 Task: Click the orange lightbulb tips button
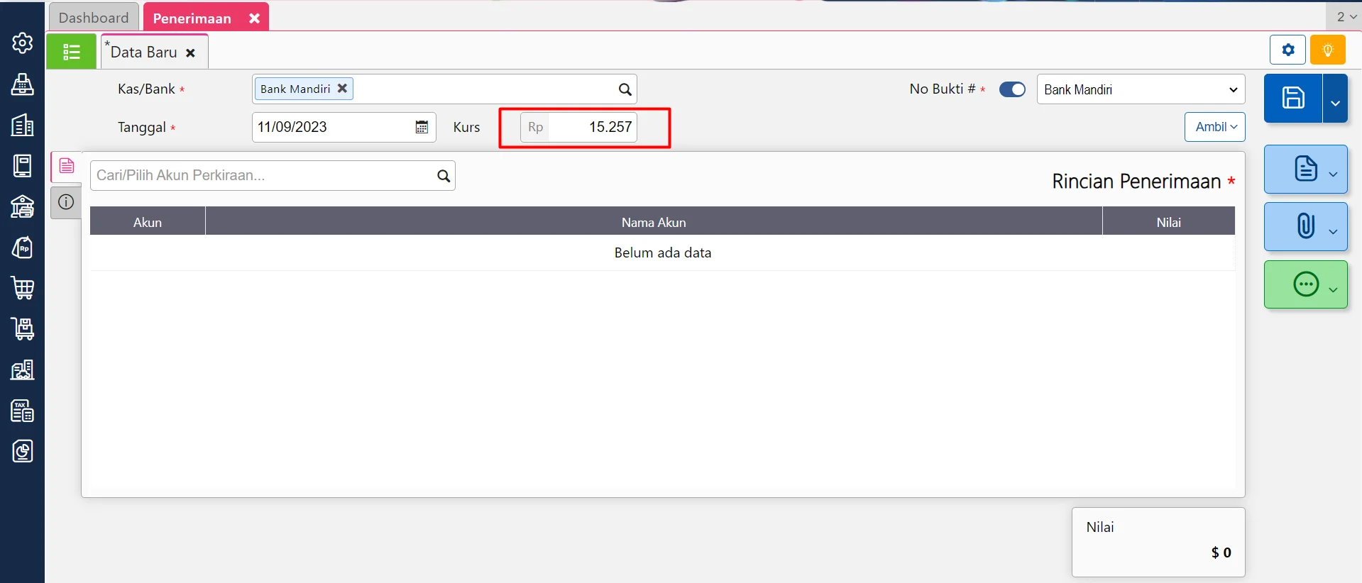(x=1327, y=50)
